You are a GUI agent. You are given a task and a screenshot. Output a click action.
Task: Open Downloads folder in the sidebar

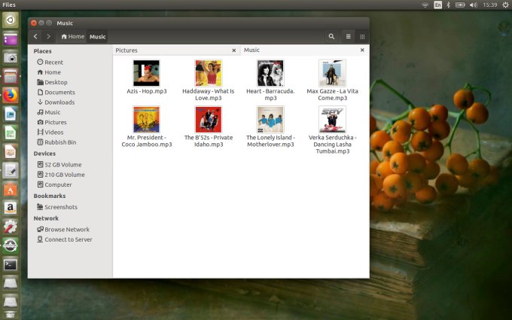(59, 102)
